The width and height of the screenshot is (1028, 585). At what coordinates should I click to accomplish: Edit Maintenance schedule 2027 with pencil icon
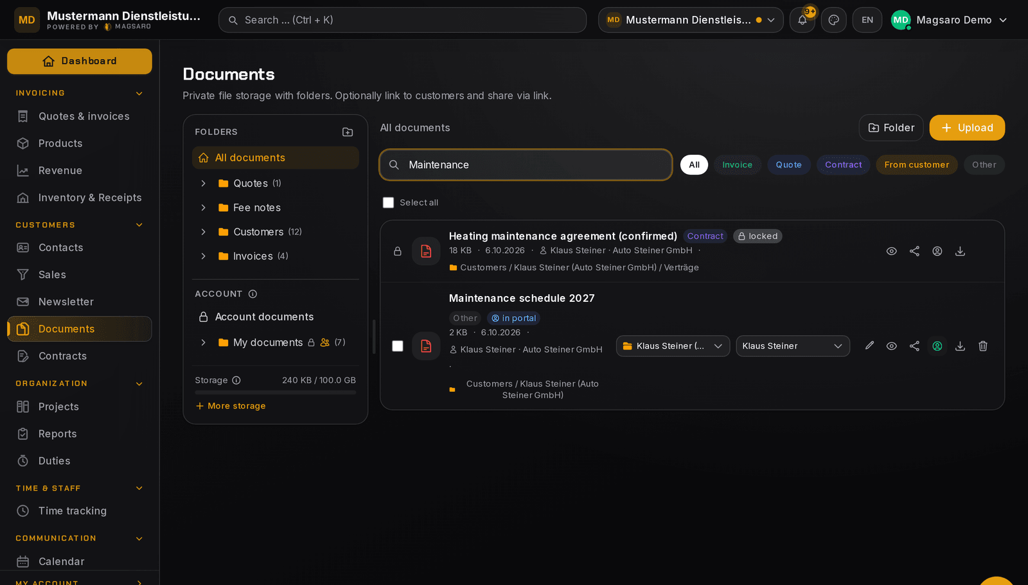[x=869, y=345]
